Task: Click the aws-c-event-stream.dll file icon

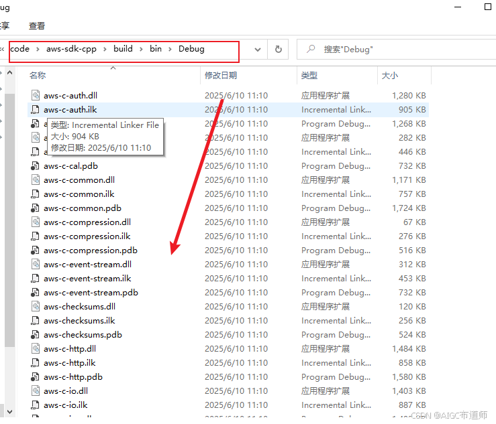Action: pos(36,265)
